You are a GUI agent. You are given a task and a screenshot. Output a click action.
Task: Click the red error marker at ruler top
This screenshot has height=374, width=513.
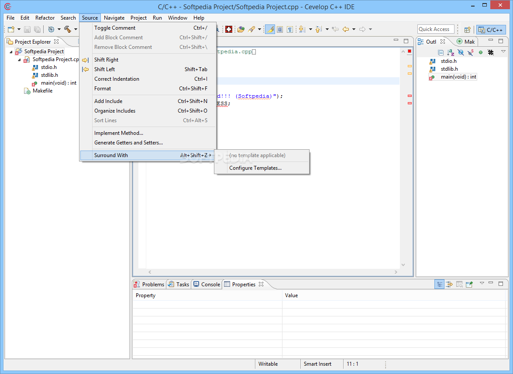[x=409, y=51]
